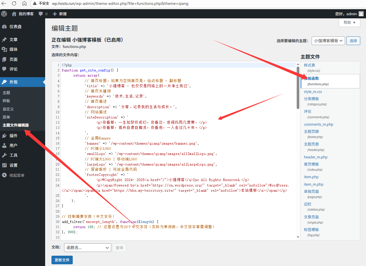Viewport: 366px width, 266px height.
Task: Collapse sidebar with 收起菜单
Action: (17, 175)
